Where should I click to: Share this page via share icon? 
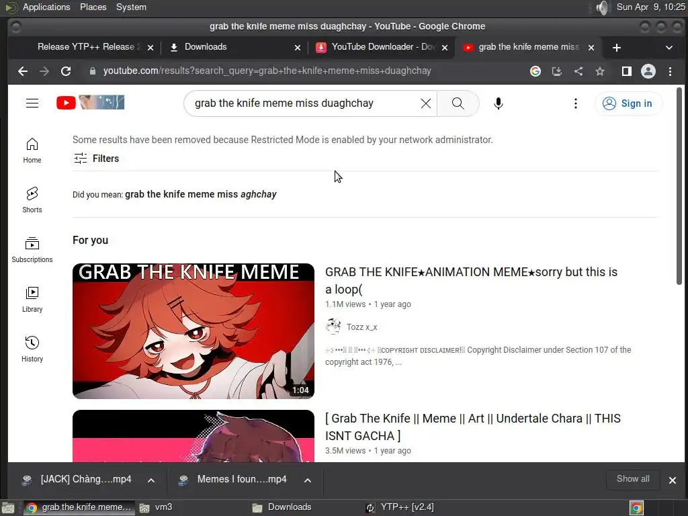(578, 71)
